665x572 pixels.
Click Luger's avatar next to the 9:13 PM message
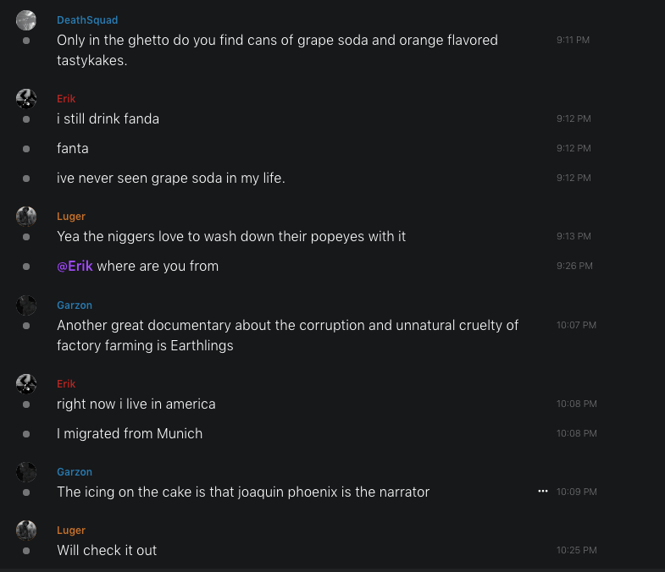click(26, 217)
